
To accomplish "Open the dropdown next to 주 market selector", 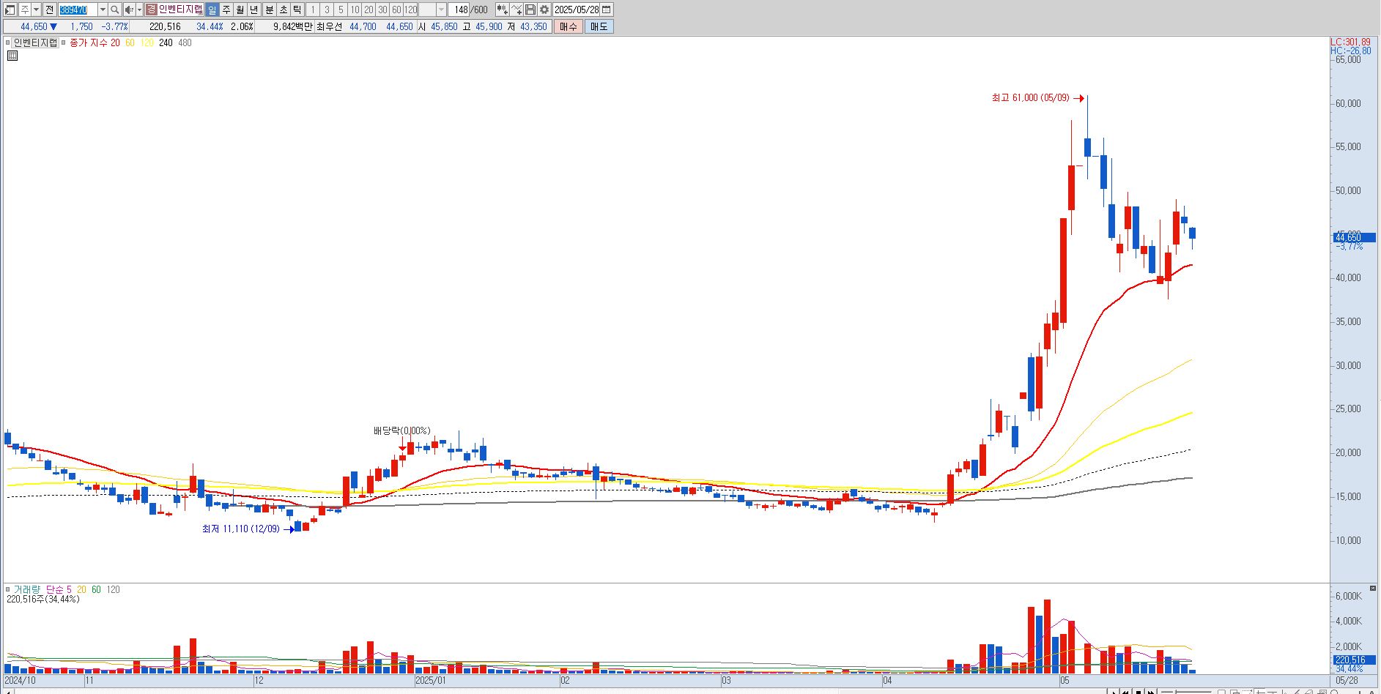I will (x=36, y=10).
